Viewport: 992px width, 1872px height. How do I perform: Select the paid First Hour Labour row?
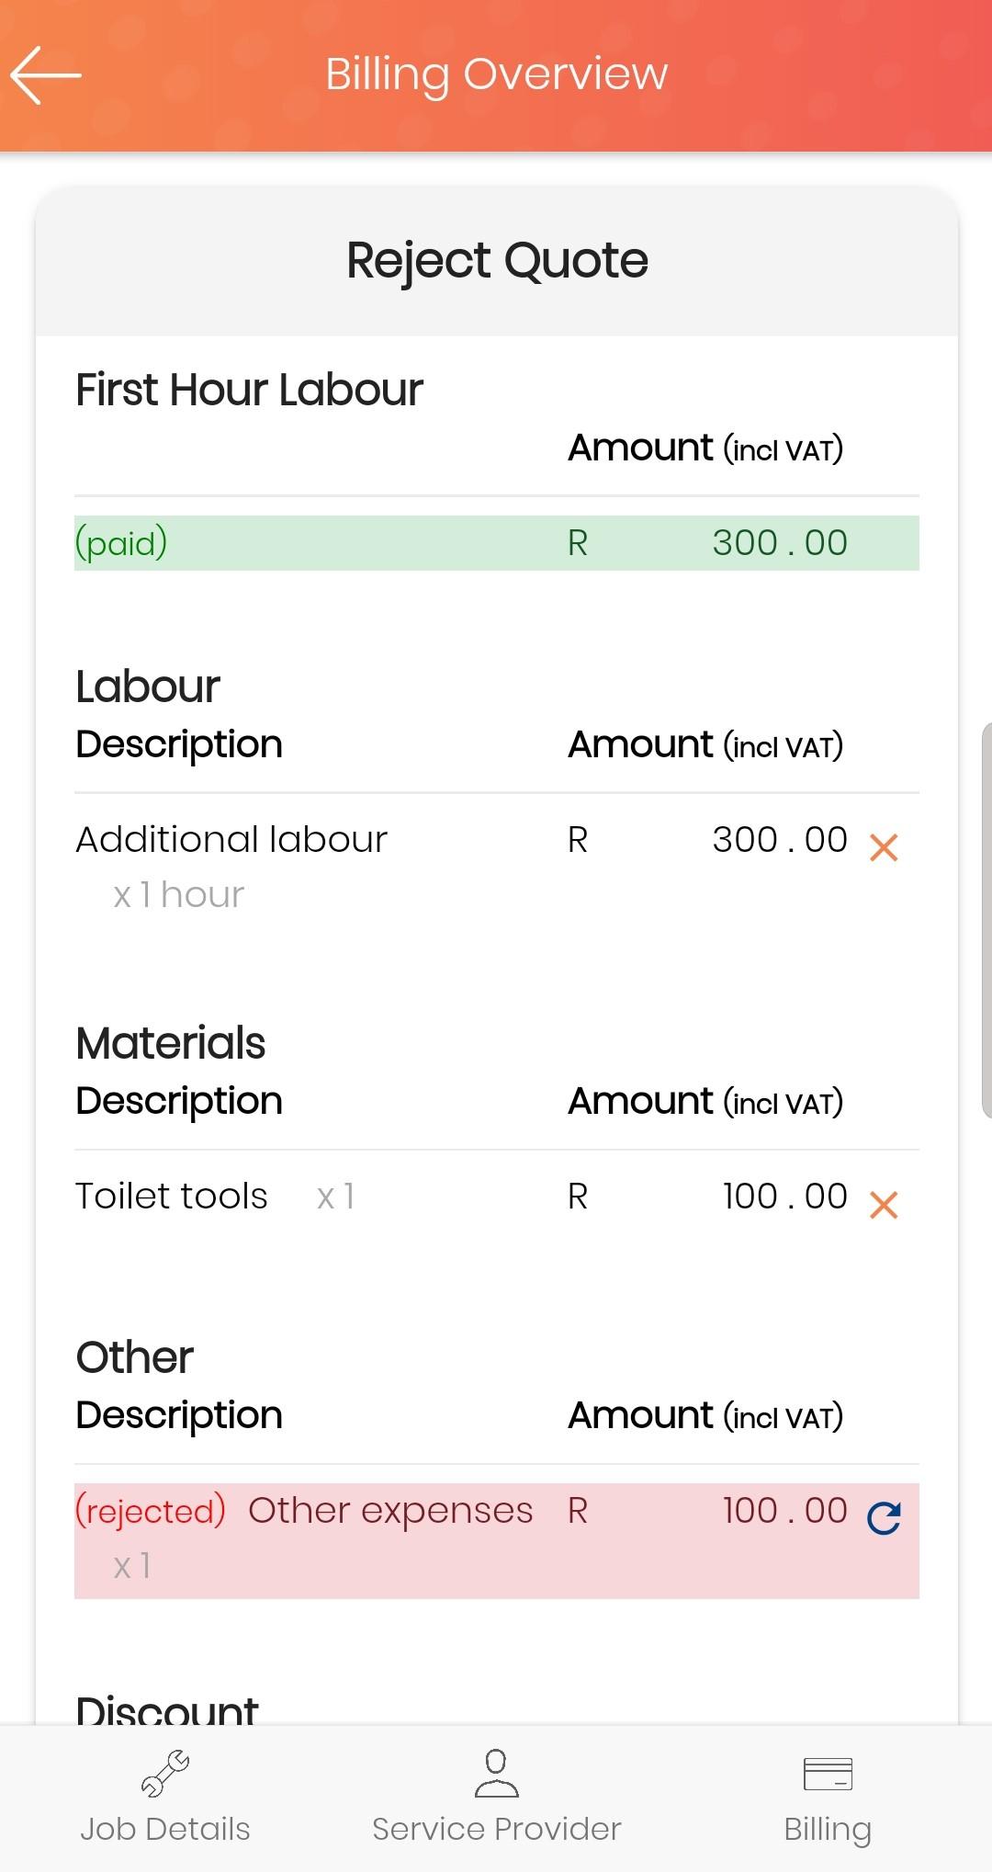coord(497,543)
